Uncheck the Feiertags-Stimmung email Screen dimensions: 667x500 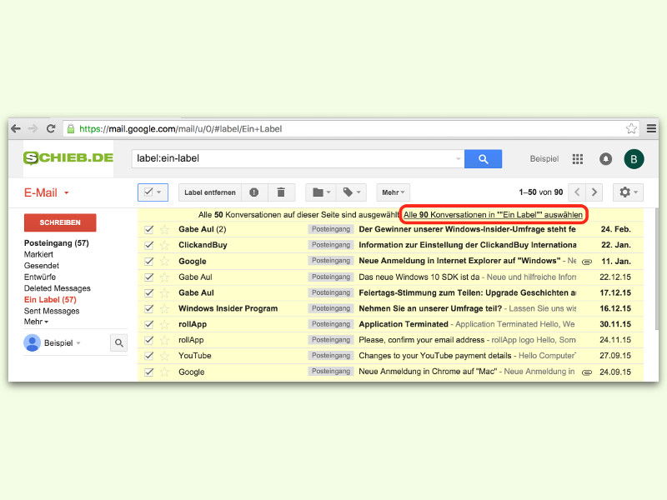pos(148,293)
